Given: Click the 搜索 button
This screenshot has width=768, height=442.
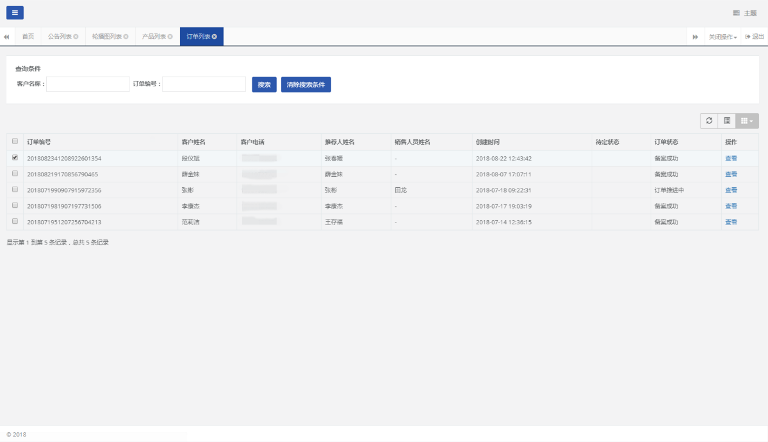Looking at the screenshot, I should (264, 85).
